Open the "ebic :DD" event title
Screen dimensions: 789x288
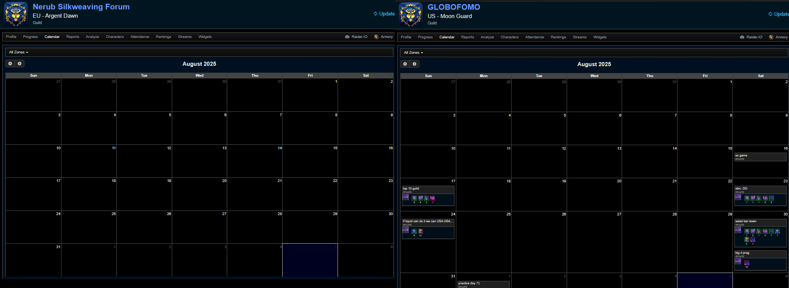(x=741, y=188)
